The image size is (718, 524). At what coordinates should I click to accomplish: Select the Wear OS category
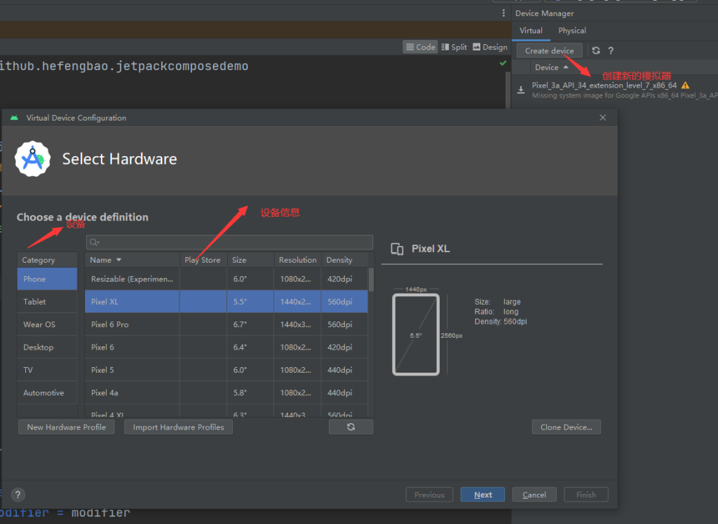tap(47, 324)
